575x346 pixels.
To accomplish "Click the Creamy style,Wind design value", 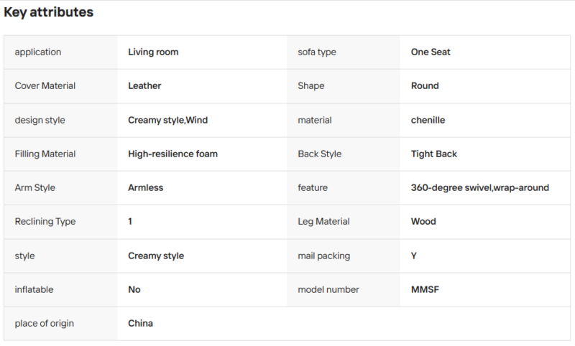I will click(168, 120).
